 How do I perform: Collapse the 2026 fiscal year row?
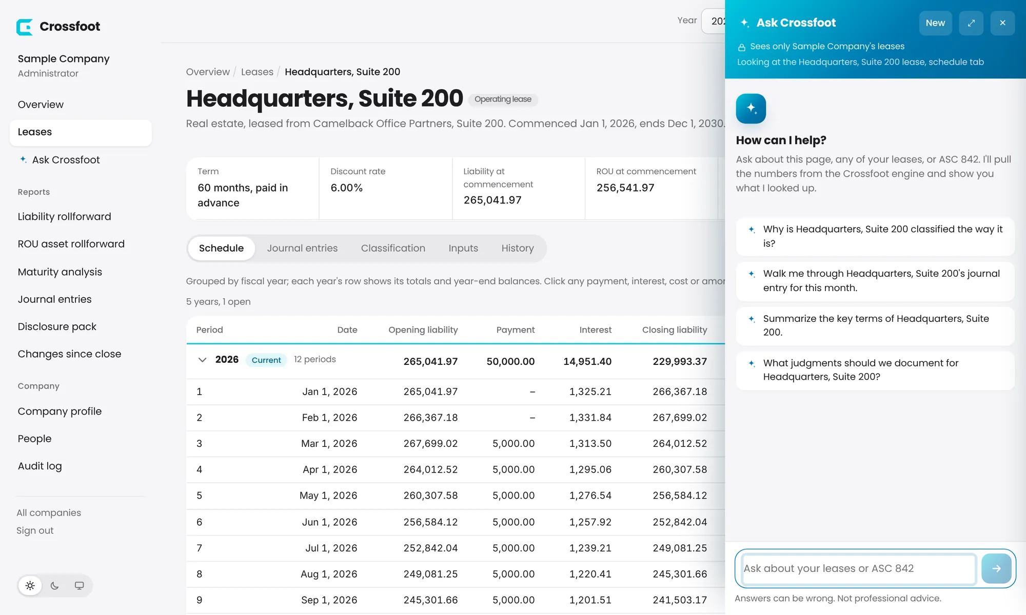click(202, 360)
